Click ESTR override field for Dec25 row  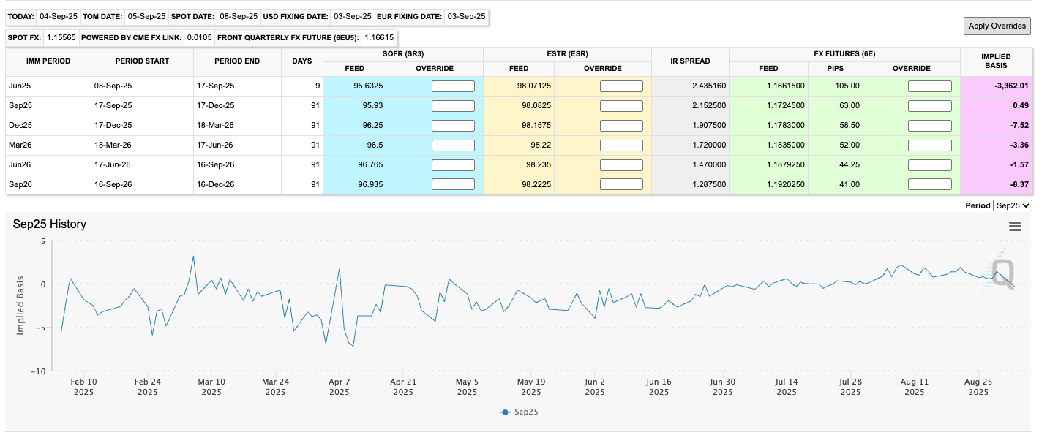point(621,126)
